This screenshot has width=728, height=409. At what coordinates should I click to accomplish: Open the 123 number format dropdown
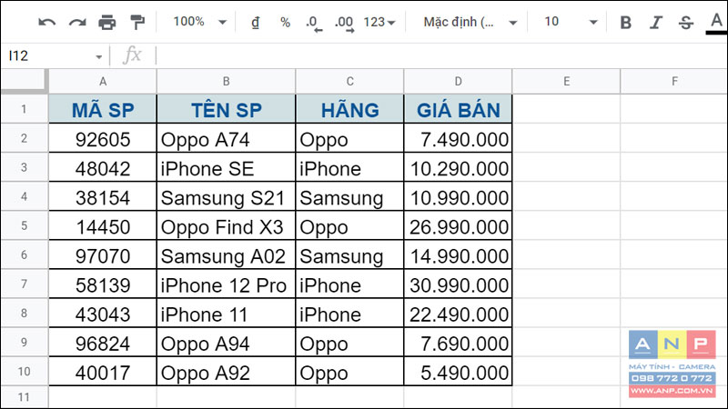(379, 22)
